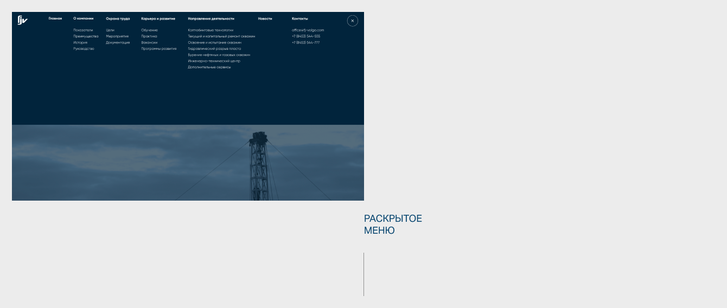Screen dimensions: 727x308
Task: Go to the Карьера и развитие section heading
Action: (x=158, y=18)
